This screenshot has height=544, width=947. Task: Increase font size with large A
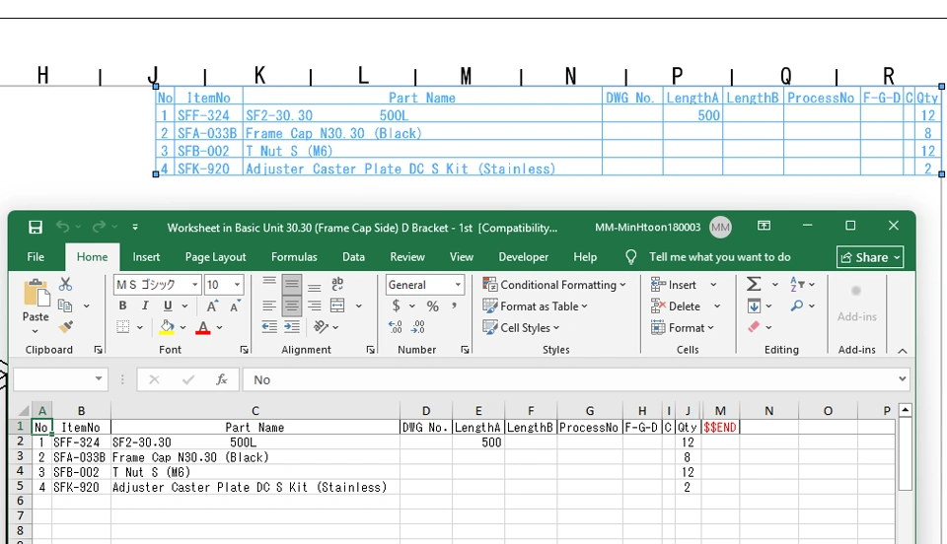(212, 306)
